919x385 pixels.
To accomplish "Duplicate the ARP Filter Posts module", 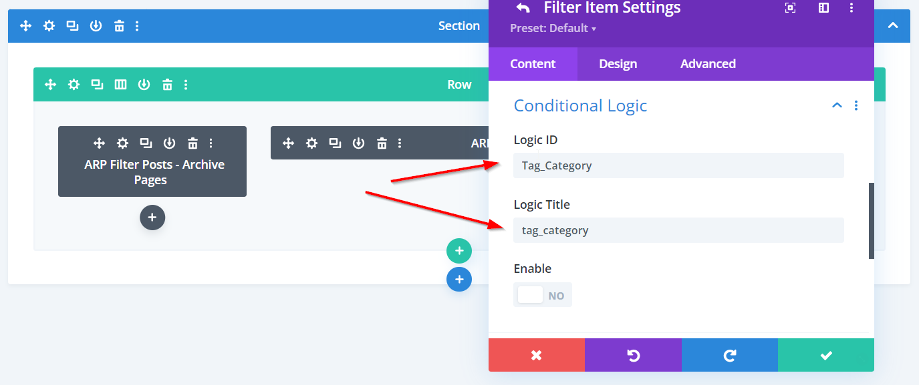I will [x=146, y=143].
